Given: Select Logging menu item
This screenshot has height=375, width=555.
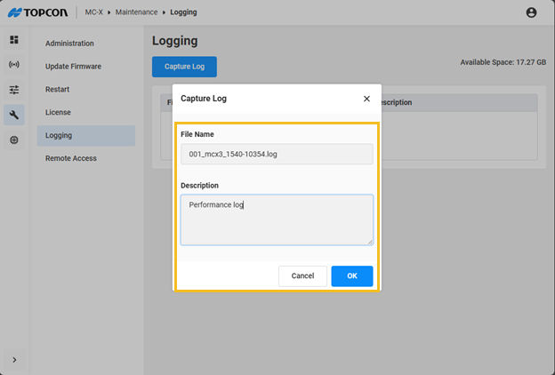Looking at the screenshot, I should pyautogui.click(x=85, y=135).
